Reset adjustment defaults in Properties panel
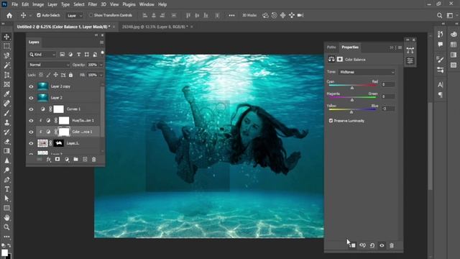This screenshot has width=460, height=259. tap(372, 245)
